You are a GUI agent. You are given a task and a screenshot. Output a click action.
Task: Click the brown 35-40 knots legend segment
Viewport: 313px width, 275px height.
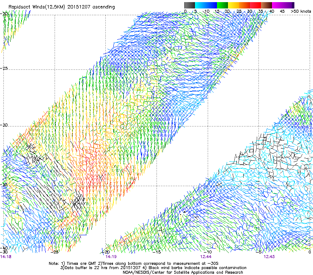[x=266, y=5]
